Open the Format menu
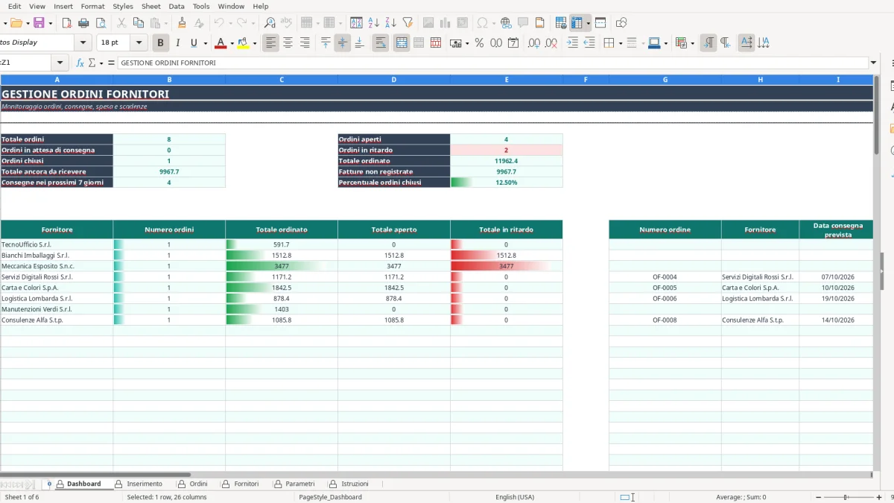894x503 pixels. (92, 6)
